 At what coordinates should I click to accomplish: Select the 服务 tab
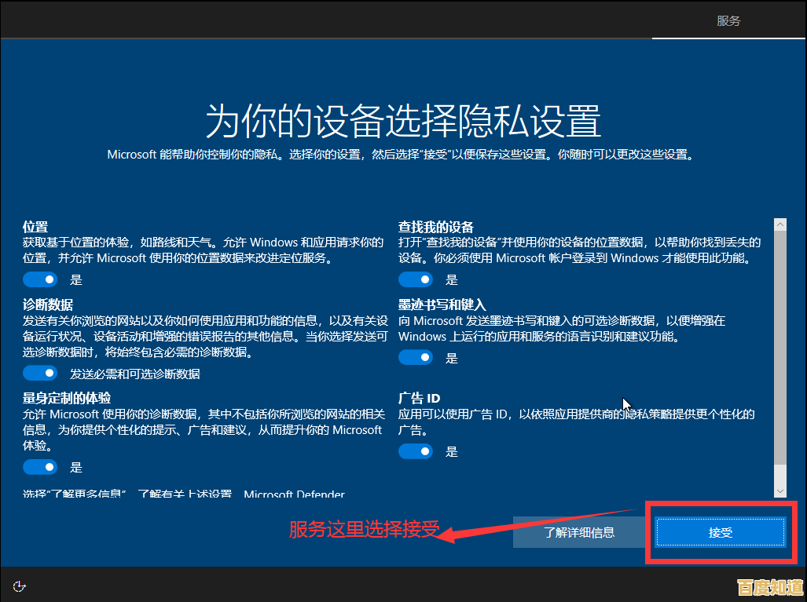728,20
